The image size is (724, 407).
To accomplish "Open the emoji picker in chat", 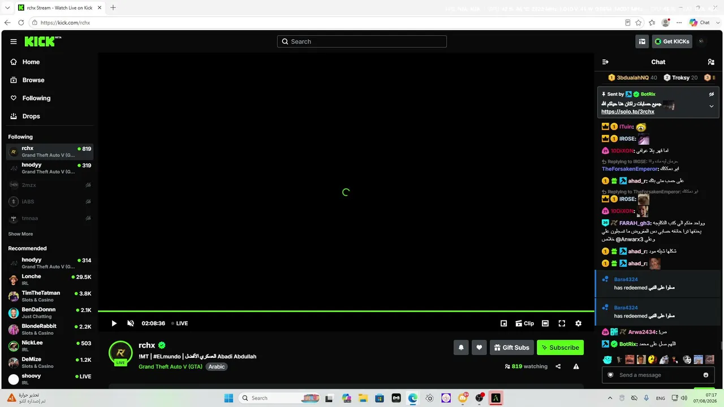I will tap(706, 375).
